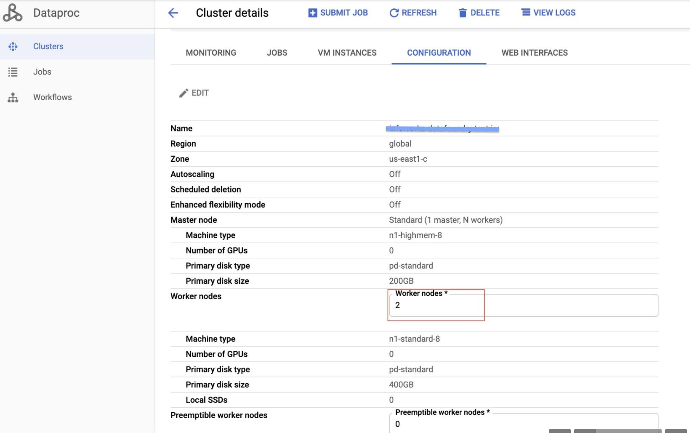Click the Cluster details heading
The width and height of the screenshot is (692, 433).
point(232,13)
